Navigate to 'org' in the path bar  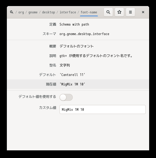21,12
